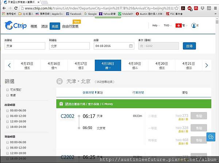Click the arrival station field 北京

pyautogui.click(x=69, y=46)
